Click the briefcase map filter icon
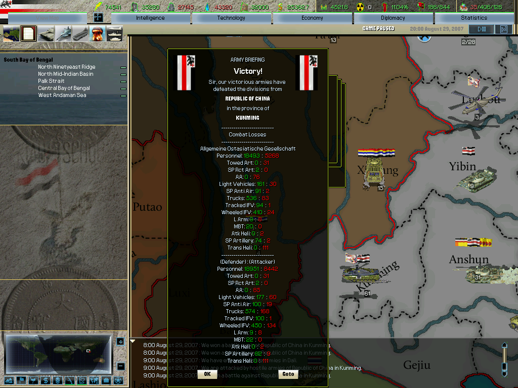This screenshot has height=388, width=518. coord(106,380)
